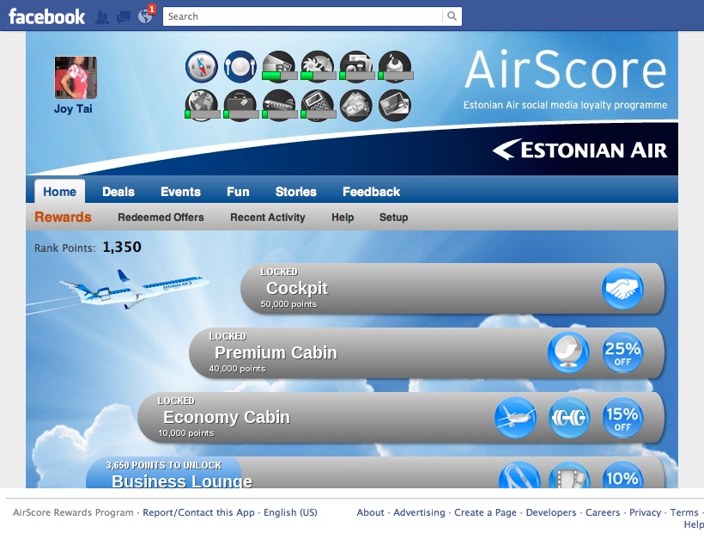The image size is (704, 539).
Task: Click the sun umbrella badge progress bar
Action: (318, 76)
